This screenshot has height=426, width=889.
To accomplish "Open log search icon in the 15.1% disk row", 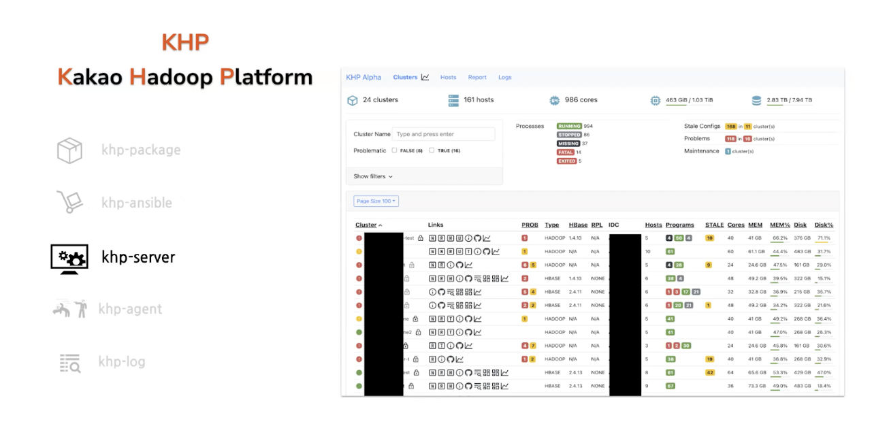I will point(478,278).
